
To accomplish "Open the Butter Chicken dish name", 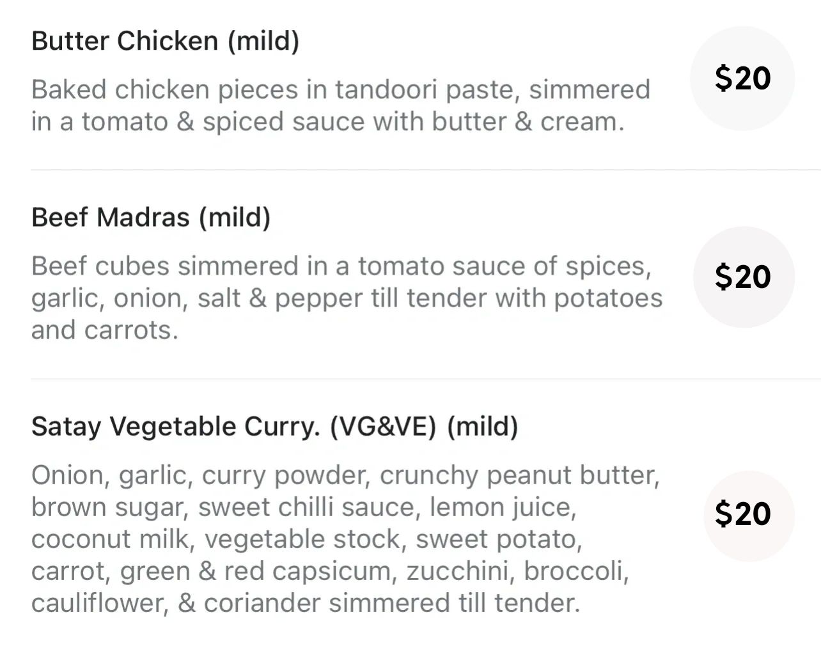I will [x=125, y=42].
